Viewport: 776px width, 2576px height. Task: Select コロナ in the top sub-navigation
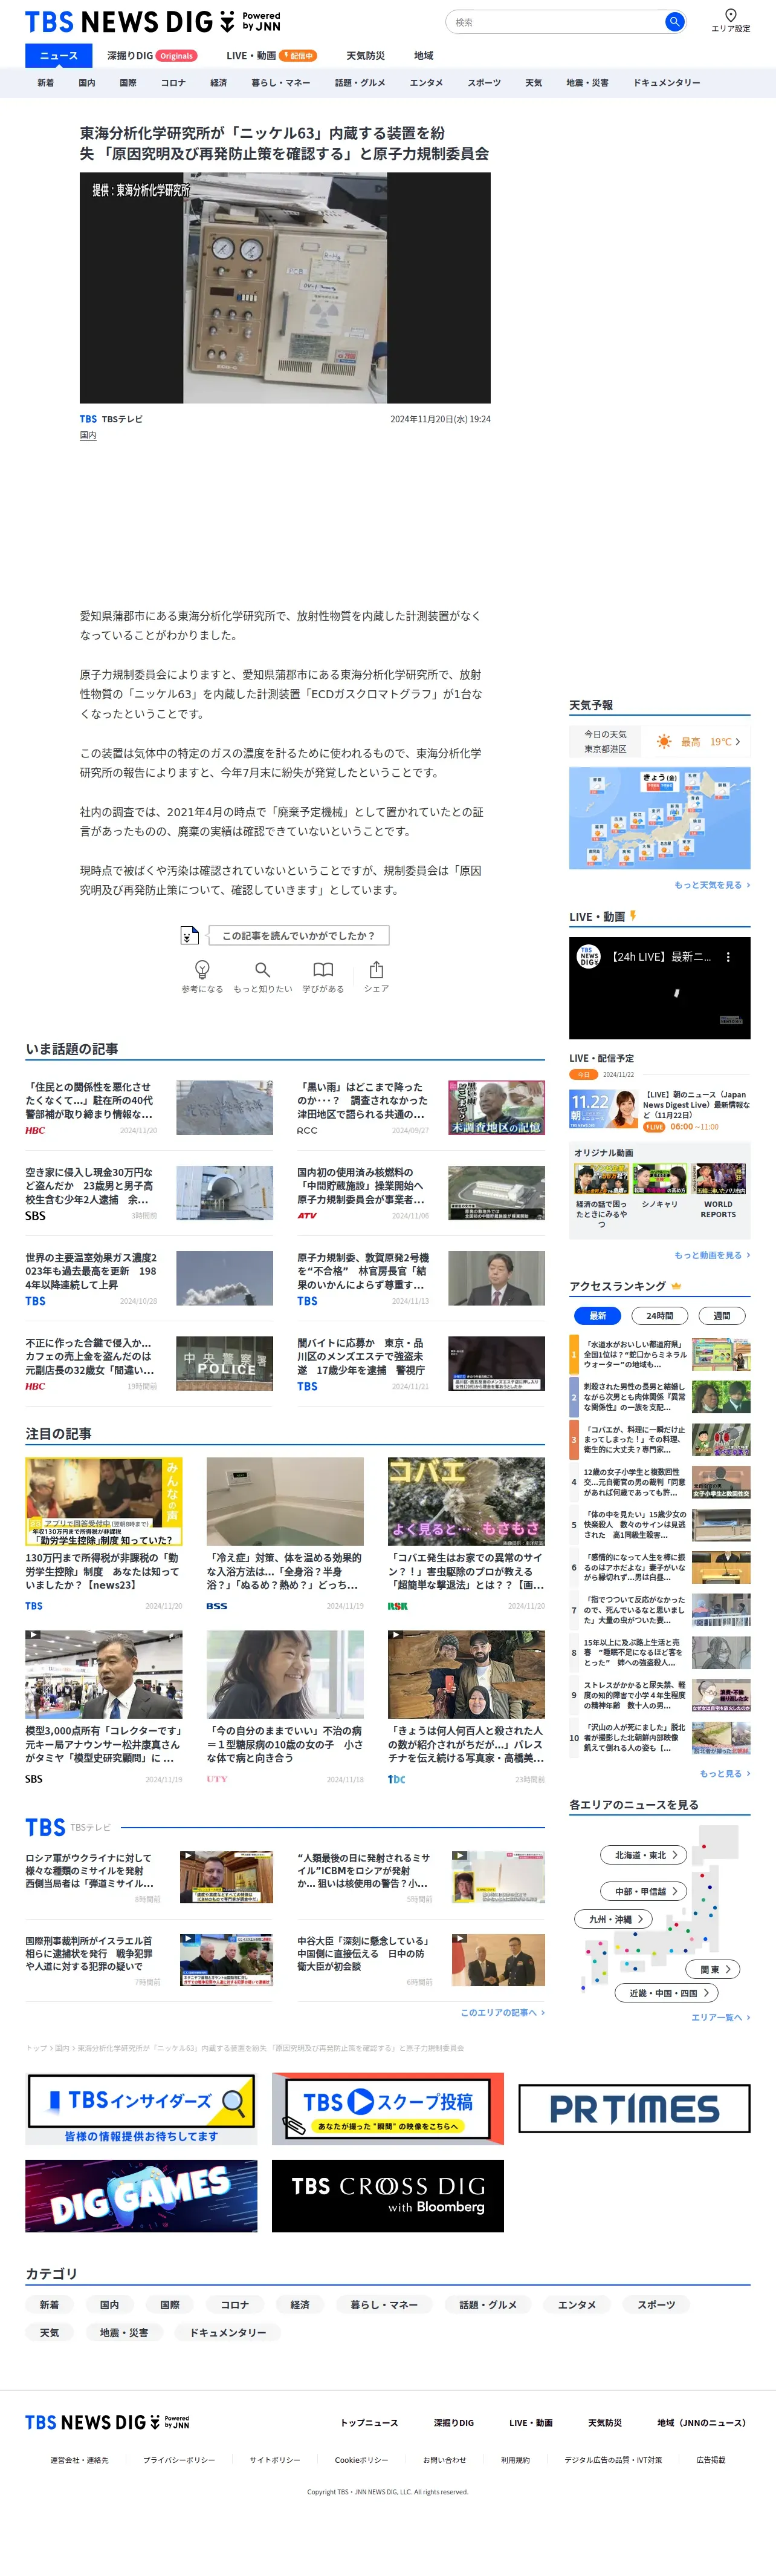173,83
